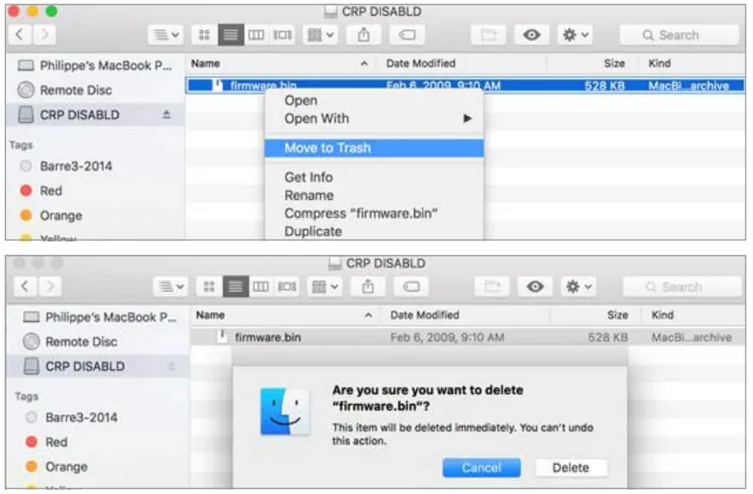Focus the Search field in top Finder window
This screenshot has width=753, height=494.
coord(679,35)
